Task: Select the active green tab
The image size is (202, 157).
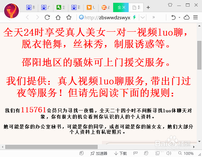Action: pyautogui.click(x=119, y=7)
